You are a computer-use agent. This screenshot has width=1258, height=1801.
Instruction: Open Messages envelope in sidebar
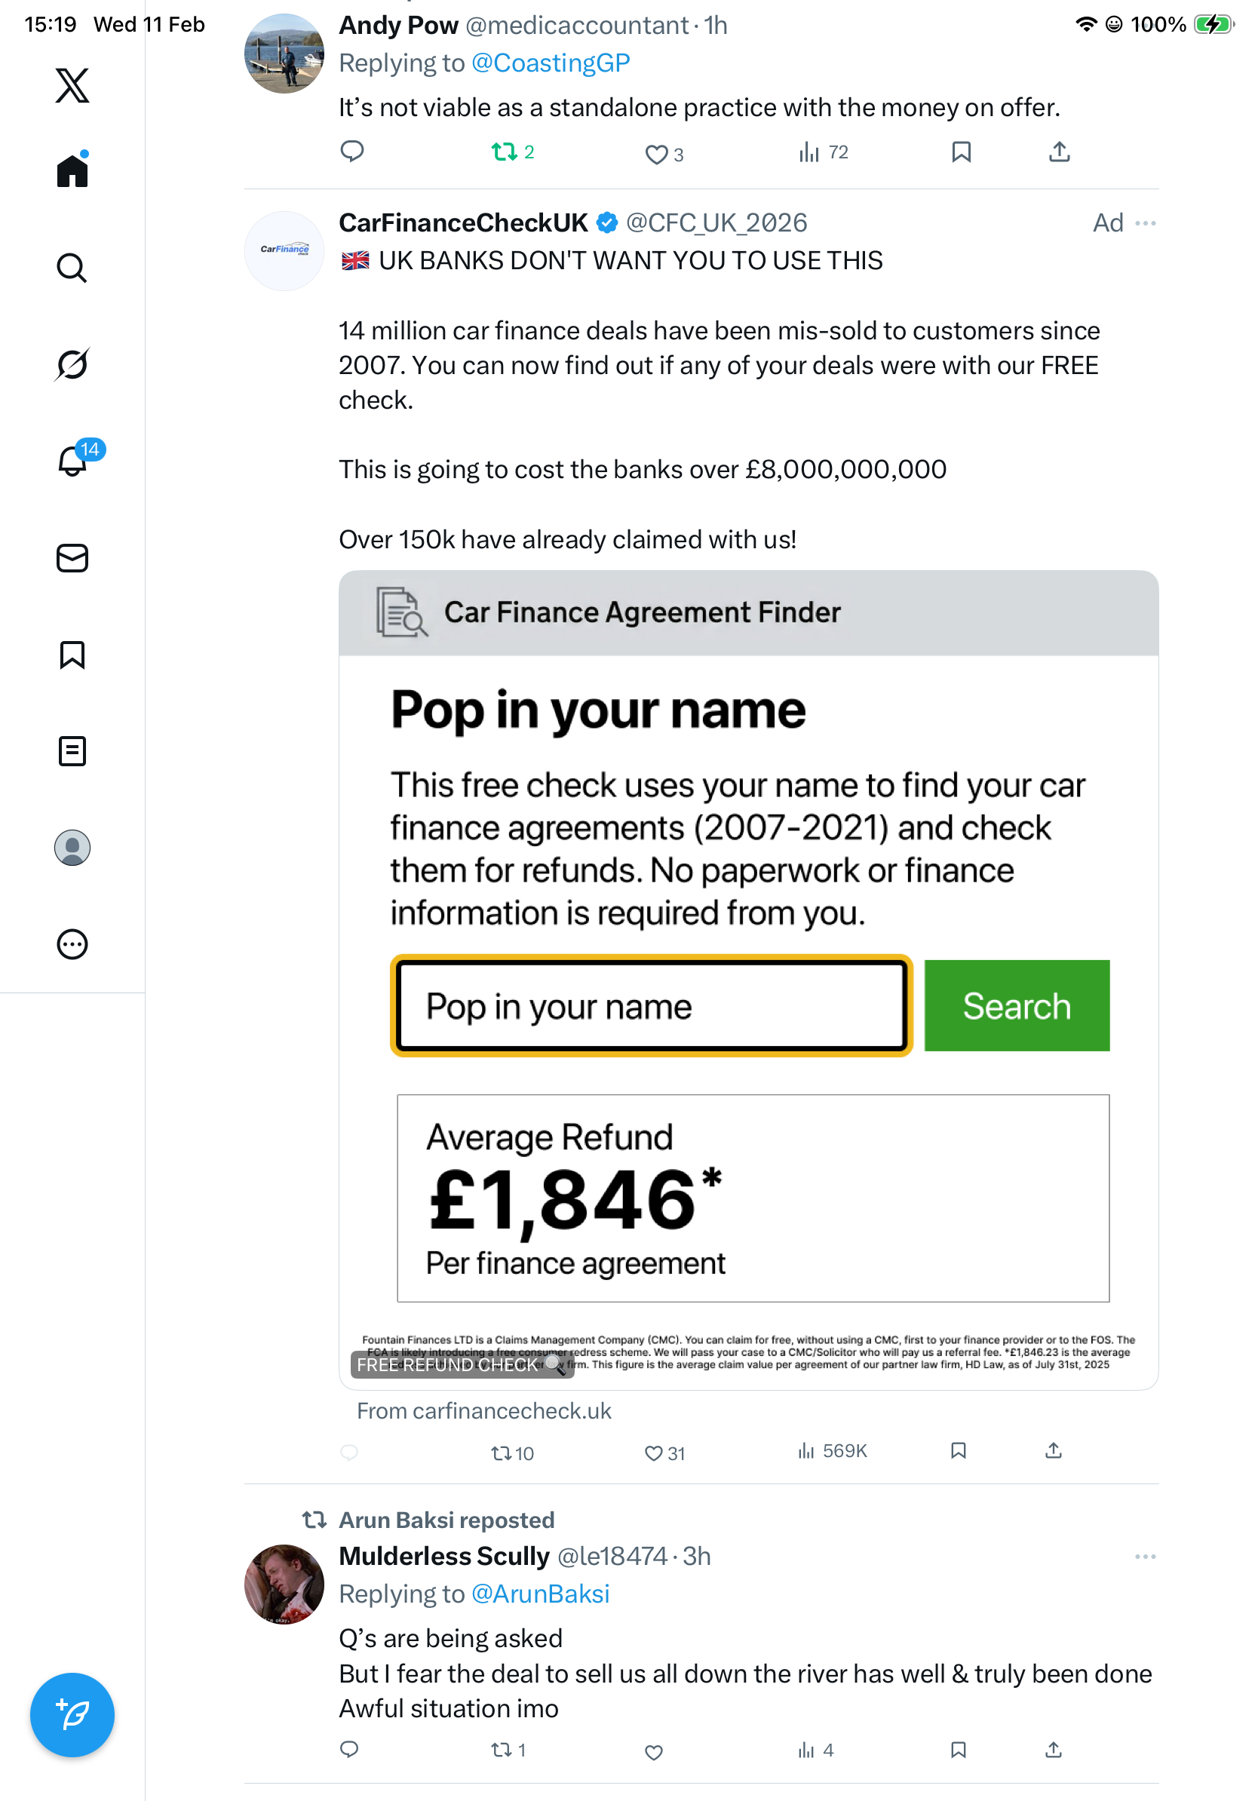point(72,559)
